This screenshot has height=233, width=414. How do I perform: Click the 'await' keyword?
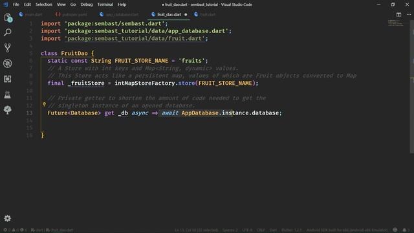coord(170,113)
